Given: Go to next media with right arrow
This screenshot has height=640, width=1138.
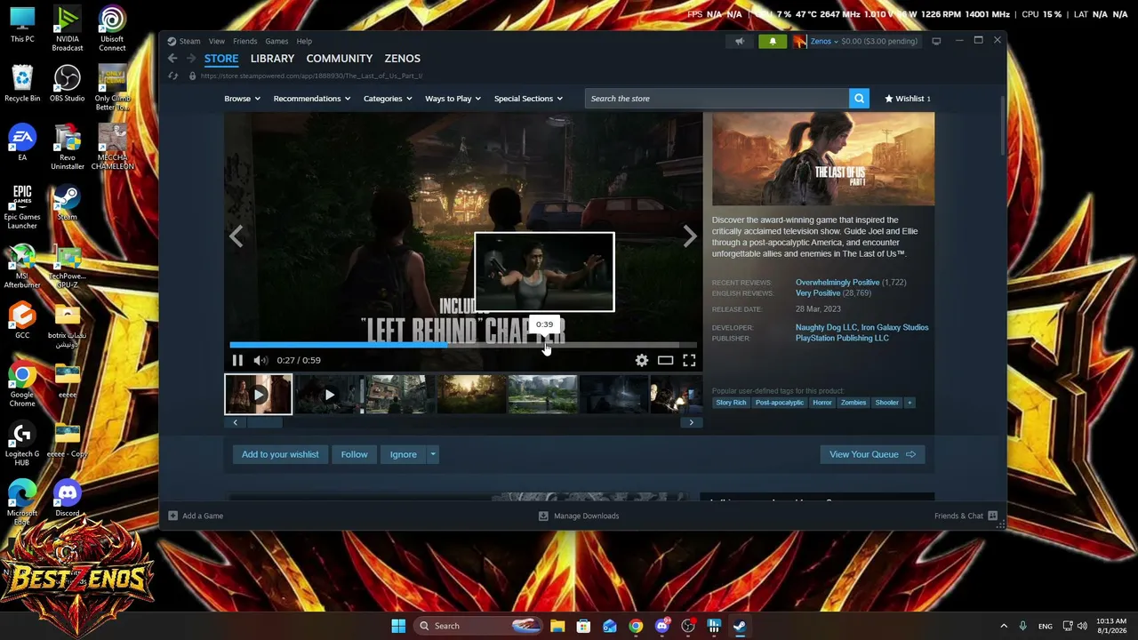Looking at the screenshot, I should [x=690, y=236].
